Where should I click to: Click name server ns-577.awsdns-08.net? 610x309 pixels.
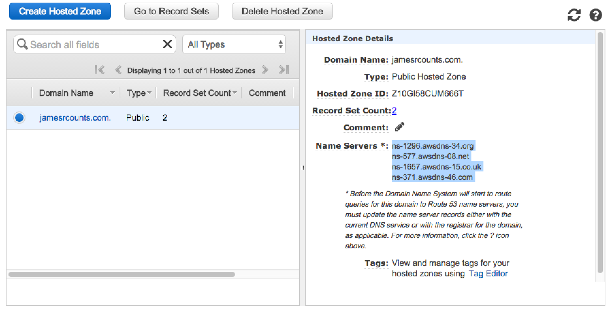pos(430,156)
